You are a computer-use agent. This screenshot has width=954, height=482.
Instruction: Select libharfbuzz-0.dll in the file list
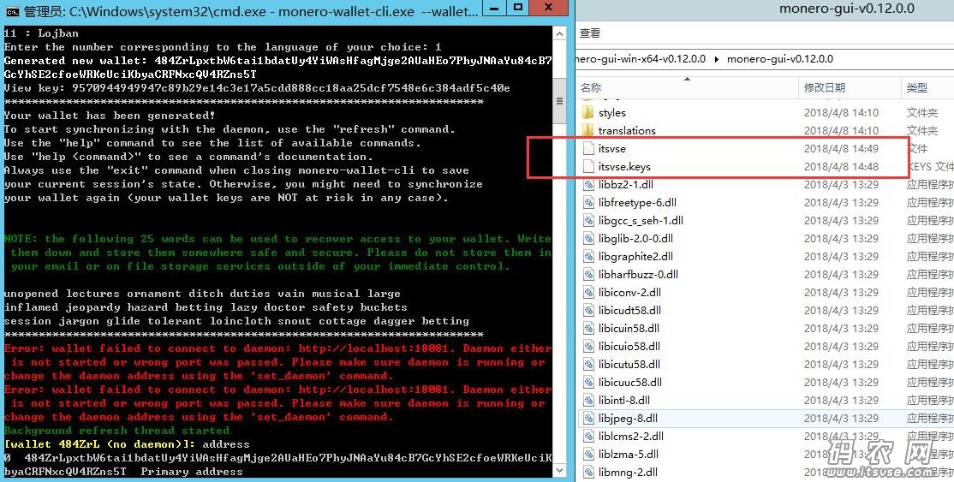(x=638, y=274)
